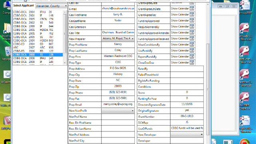Select list row CDBG-ED 2006 ED 122
The image size is (256, 144).
tap(38, 51)
